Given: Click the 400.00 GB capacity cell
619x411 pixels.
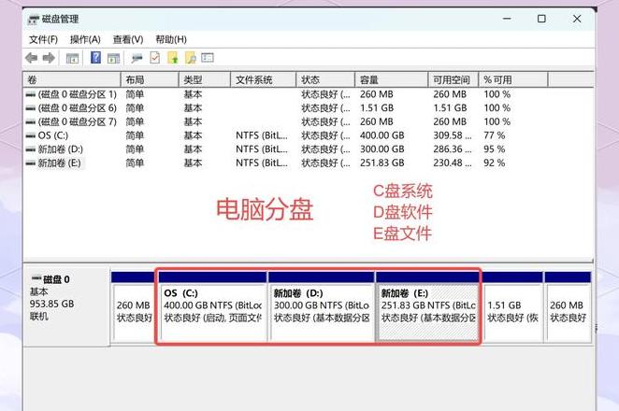Looking at the screenshot, I should point(382,135).
